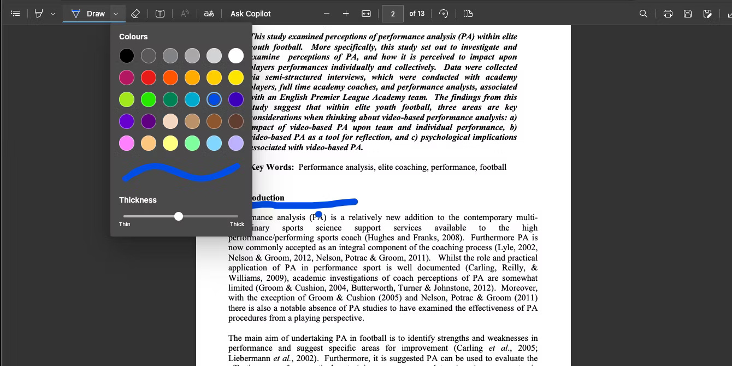The height and width of the screenshot is (366, 732).
Task: Expand the highlighter options chevron
Action: pyautogui.click(x=52, y=13)
